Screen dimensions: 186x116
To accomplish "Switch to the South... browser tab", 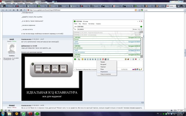I will 150,6.
